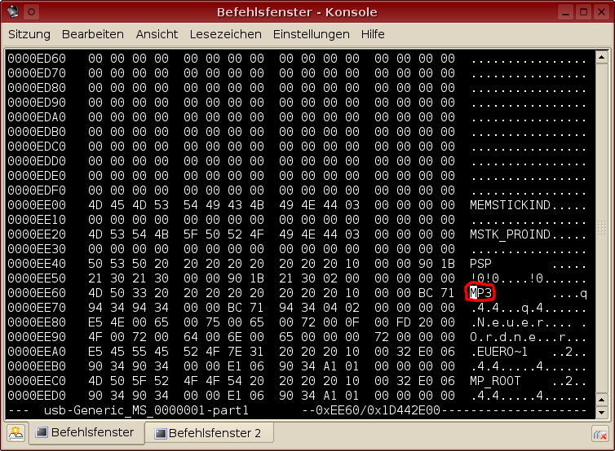Open the Lesezeichen menu
This screenshot has height=451, width=615.
[225, 34]
